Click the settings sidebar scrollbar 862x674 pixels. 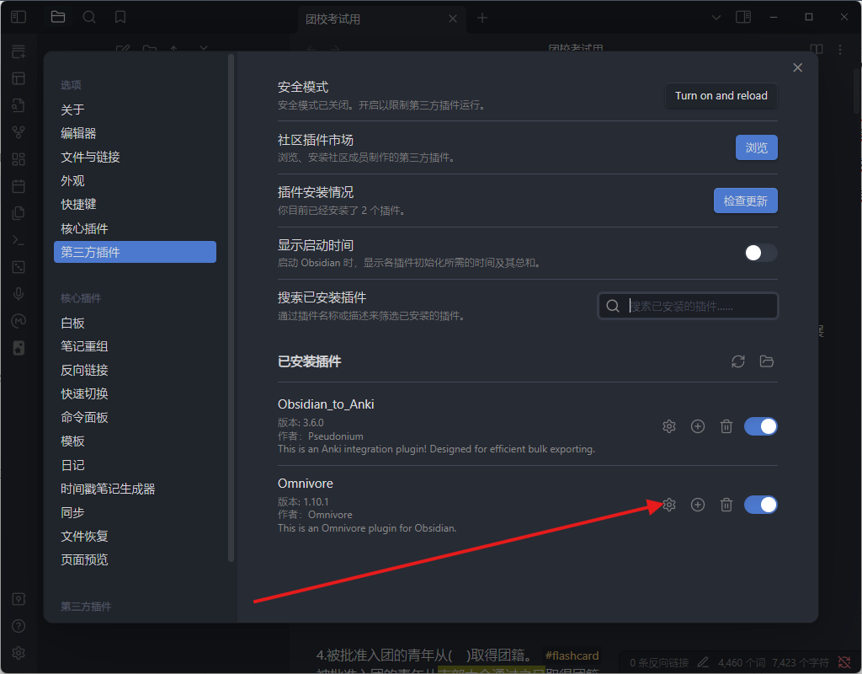point(231,308)
